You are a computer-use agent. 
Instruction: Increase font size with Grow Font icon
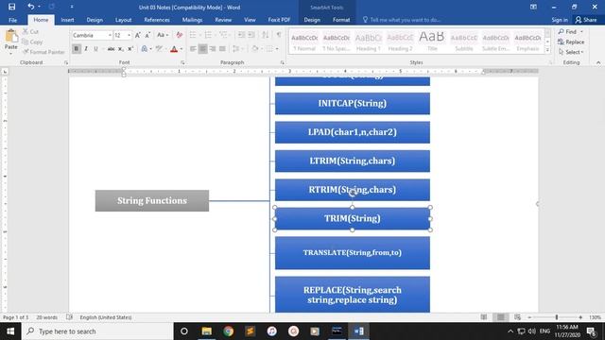tap(138, 35)
